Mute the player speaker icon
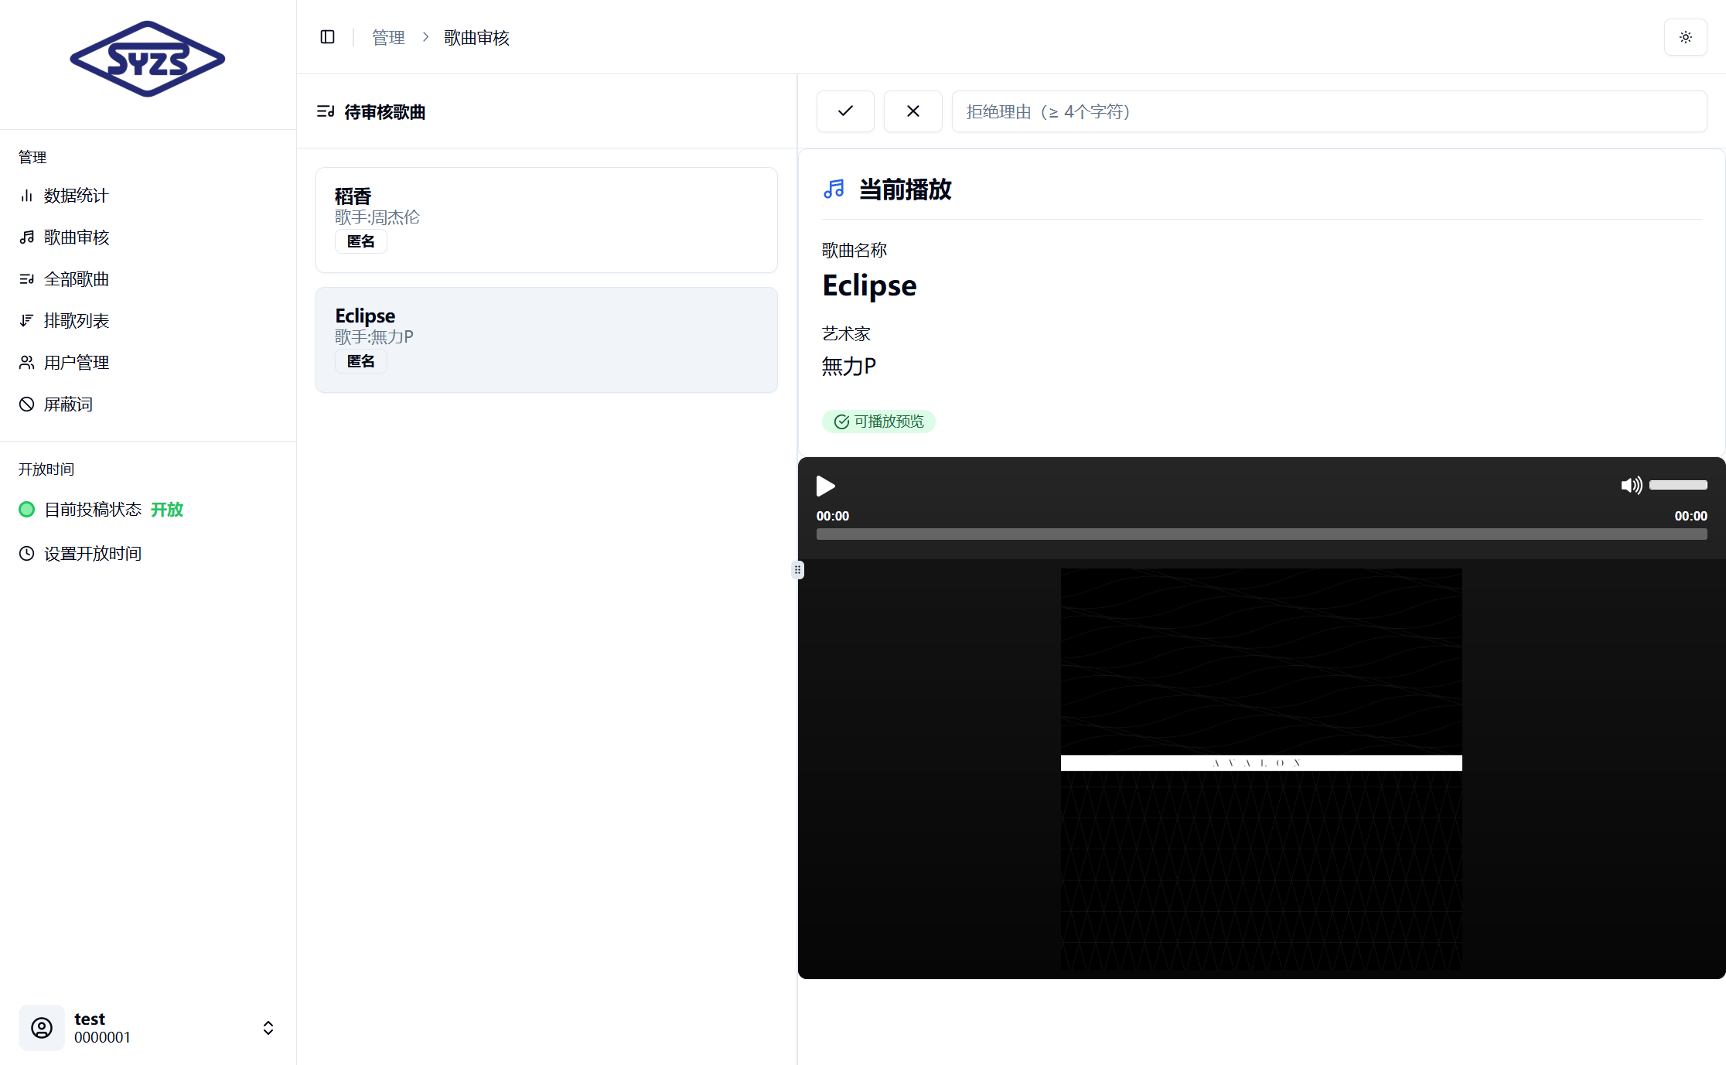The height and width of the screenshot is (1065, 1726). click(x=1631, y=485)
